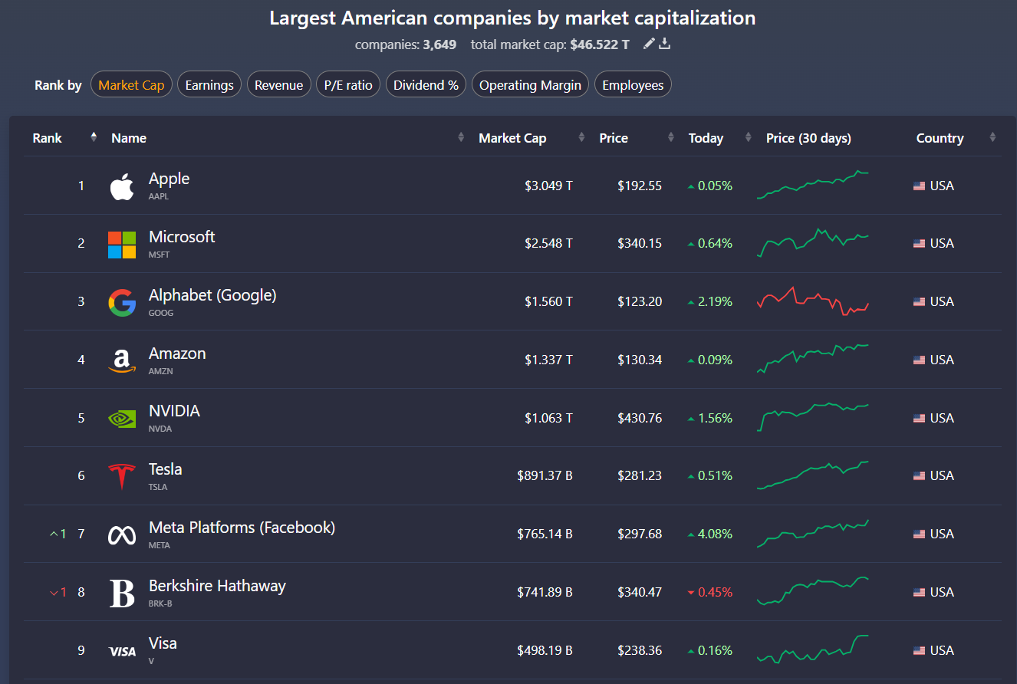Open the Tesla company link

point(165,469)
